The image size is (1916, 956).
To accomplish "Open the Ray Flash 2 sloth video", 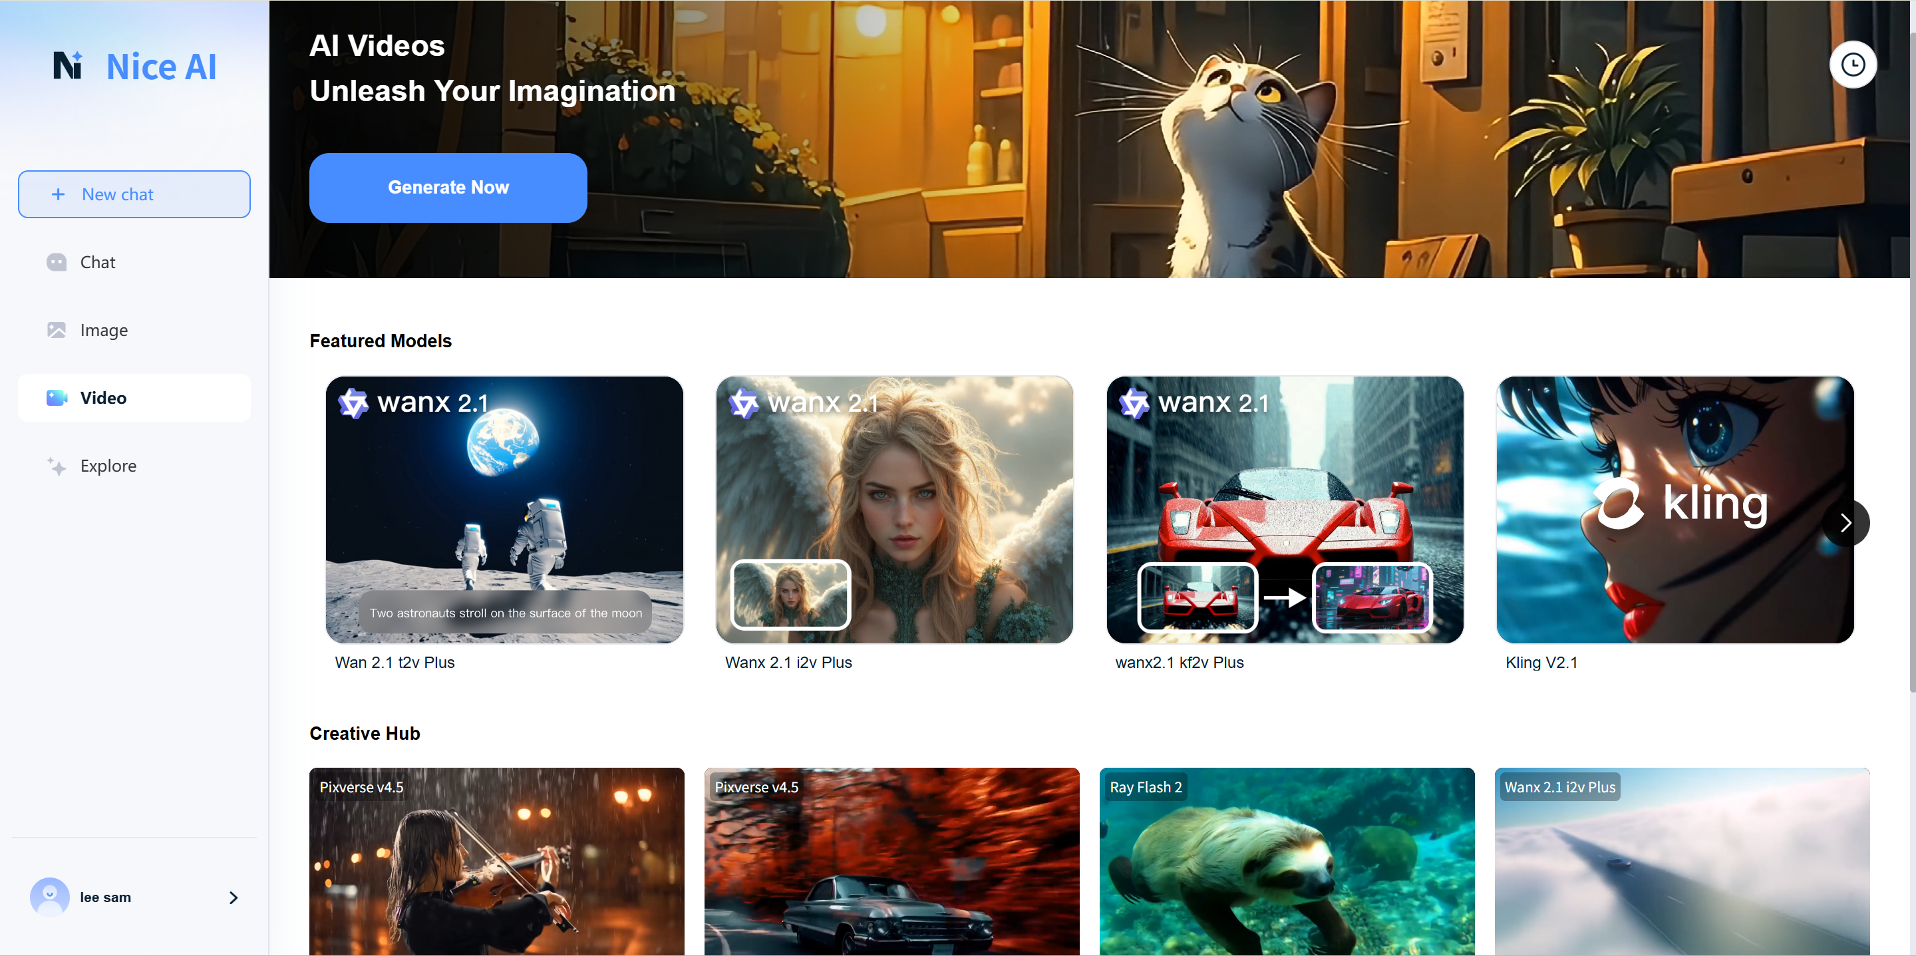I will 1287,862.
